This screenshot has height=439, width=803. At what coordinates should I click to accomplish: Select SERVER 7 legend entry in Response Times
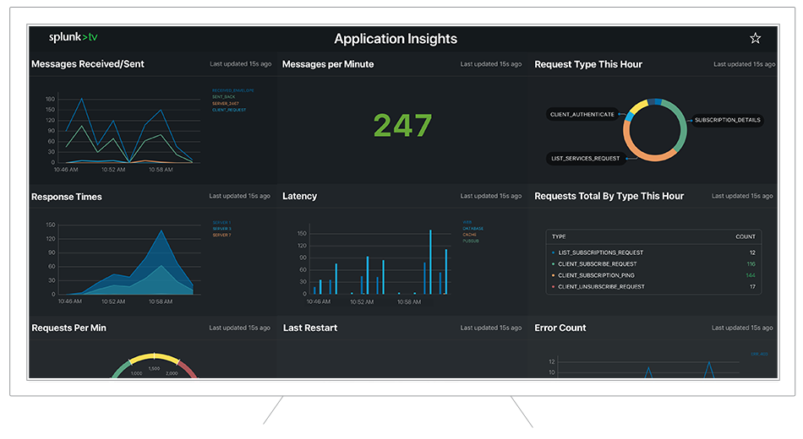(x=221, y=235)
